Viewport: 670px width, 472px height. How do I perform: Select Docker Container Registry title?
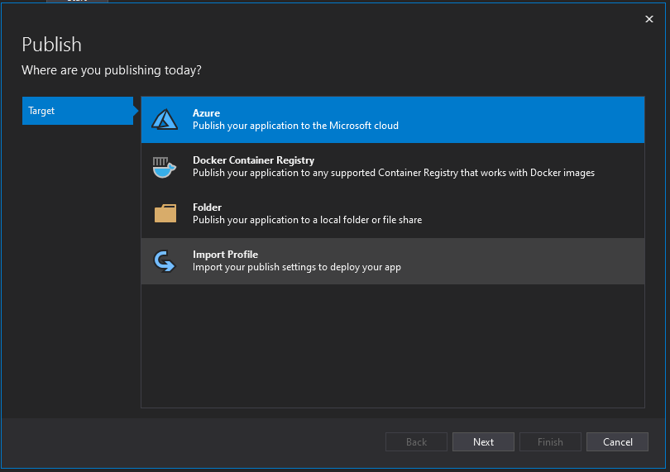253,160
